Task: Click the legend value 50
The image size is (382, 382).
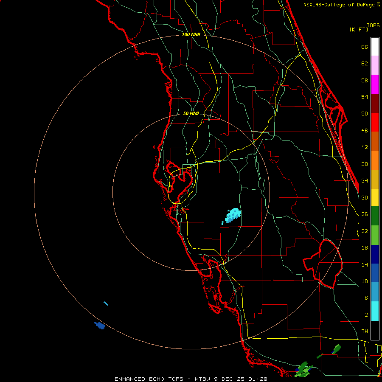Action: tap(365, 113)
